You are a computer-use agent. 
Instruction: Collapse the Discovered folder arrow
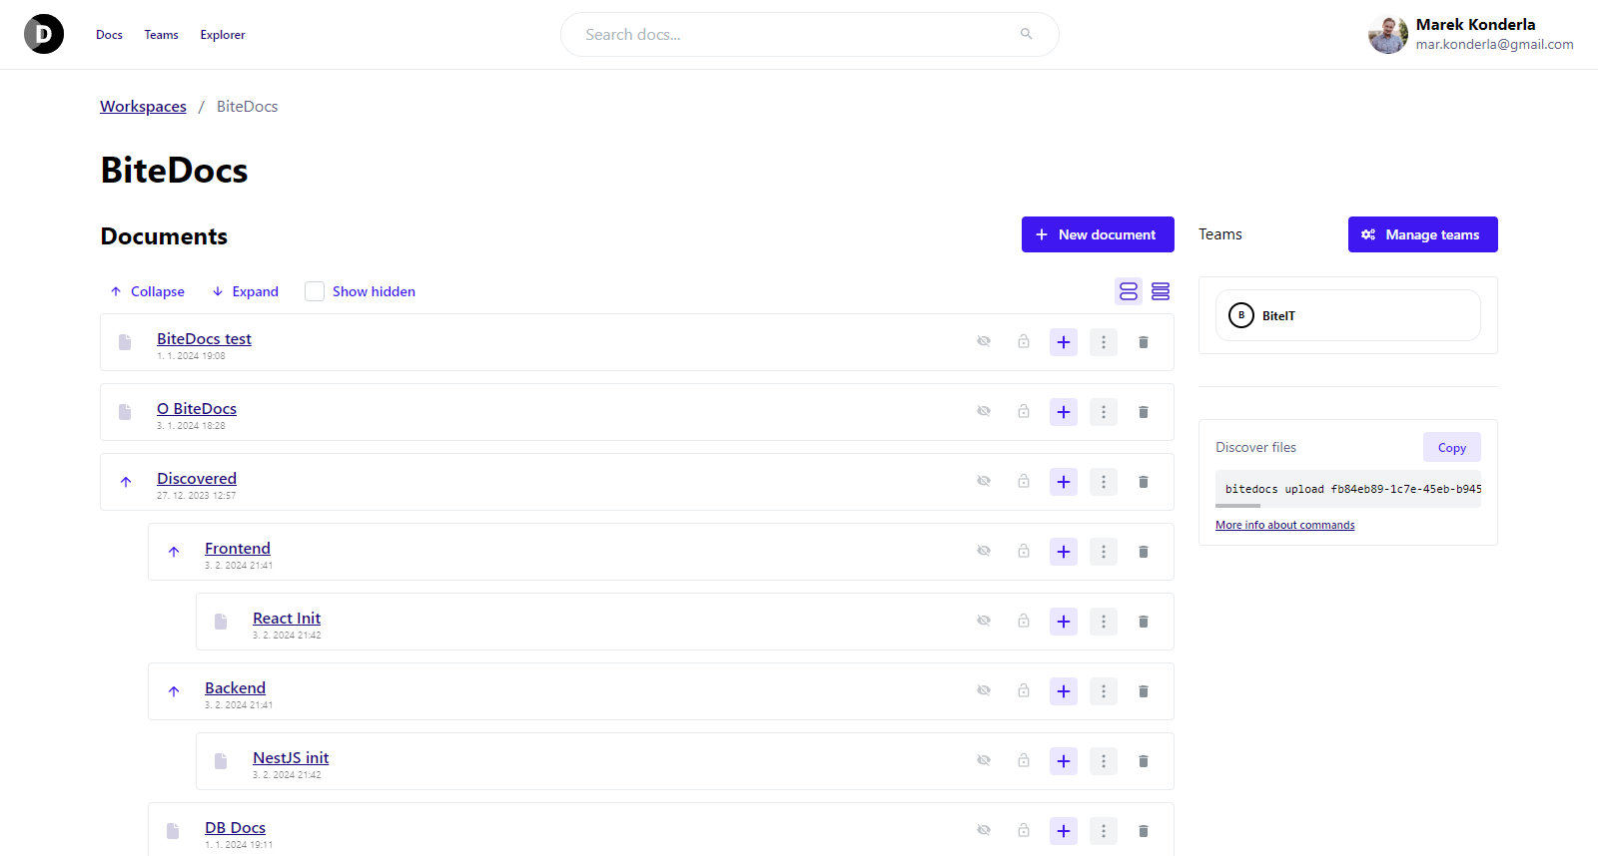click(x=126, y=482)
